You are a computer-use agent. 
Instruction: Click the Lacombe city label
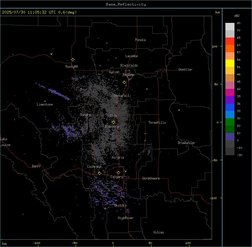pyautogui.click(x=132, y=56)
